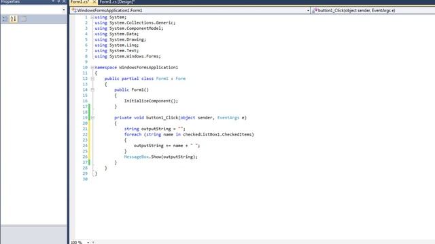Viewport: 435px width, 244px height.
Task: Switch to the Form1.cs code tab
Action: pyautogui.click(x=80, y=2)
